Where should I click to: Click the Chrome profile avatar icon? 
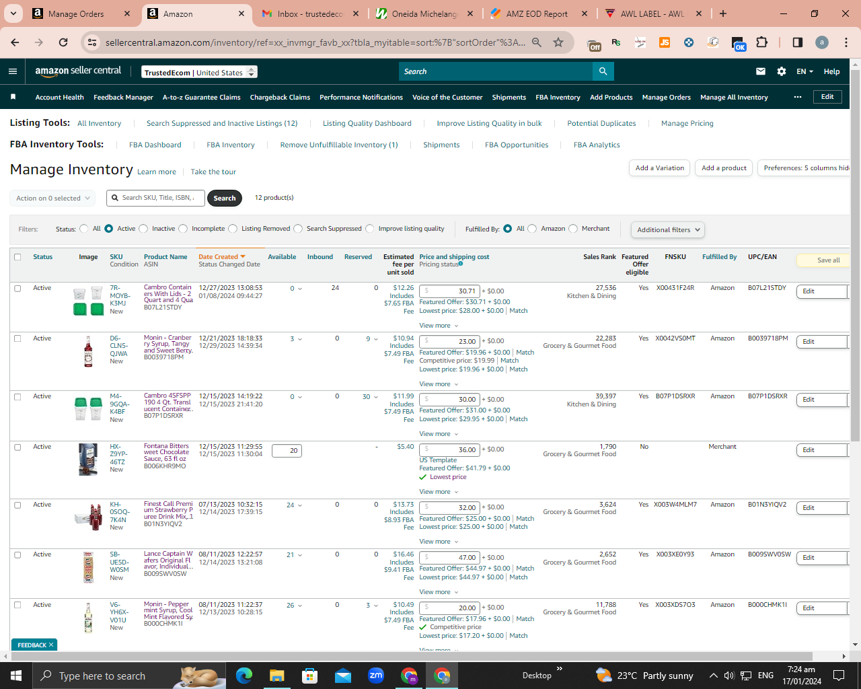pyautogui.click(x=822, y=42)
